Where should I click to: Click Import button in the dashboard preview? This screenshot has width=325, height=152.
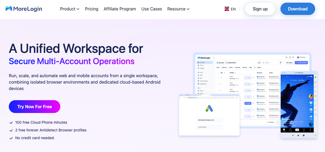(289, 63)
